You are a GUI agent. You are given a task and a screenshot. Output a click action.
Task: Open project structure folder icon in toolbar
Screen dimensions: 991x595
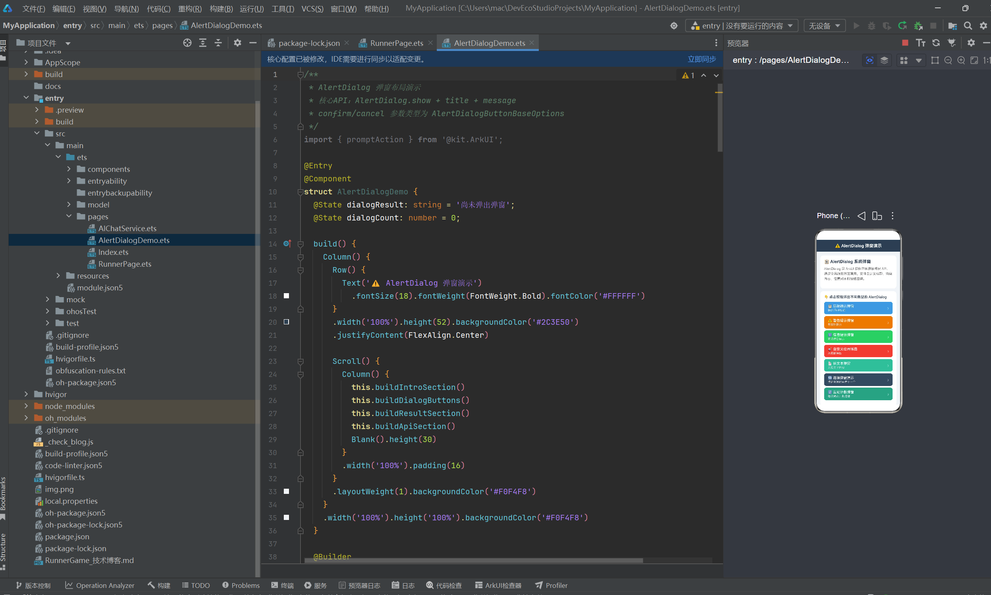953,26
